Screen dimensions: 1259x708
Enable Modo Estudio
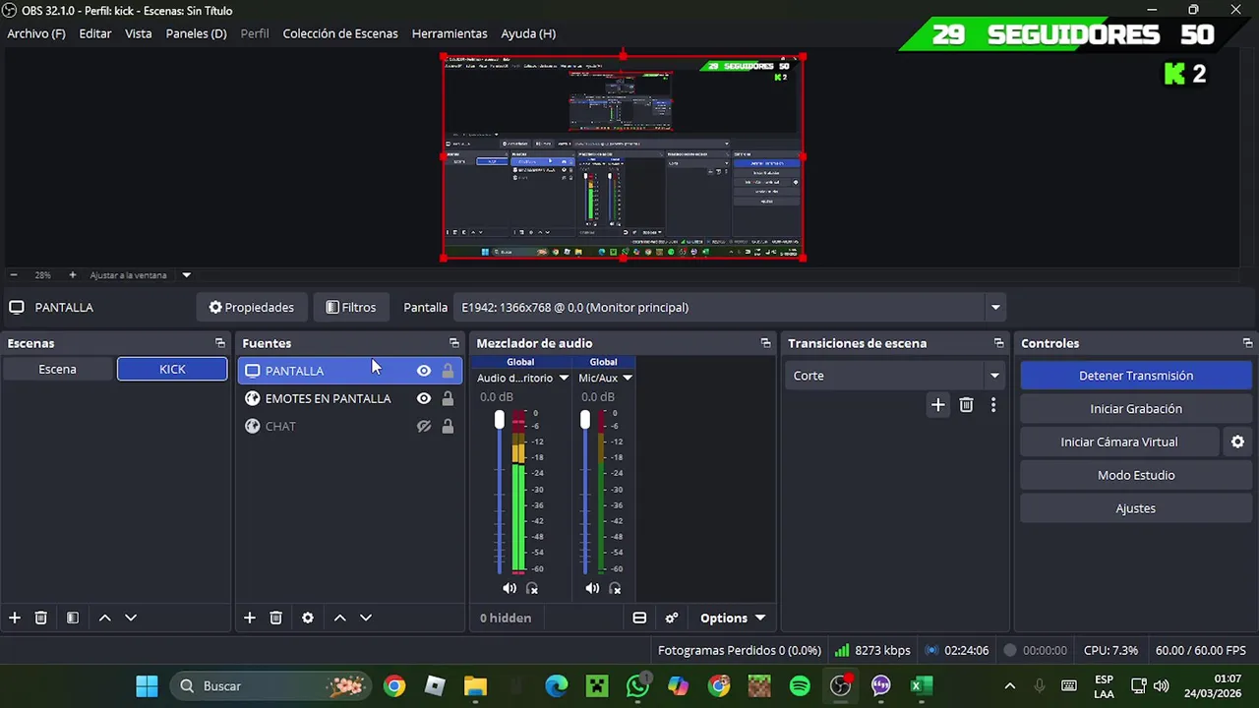(x=1136, y=476)
